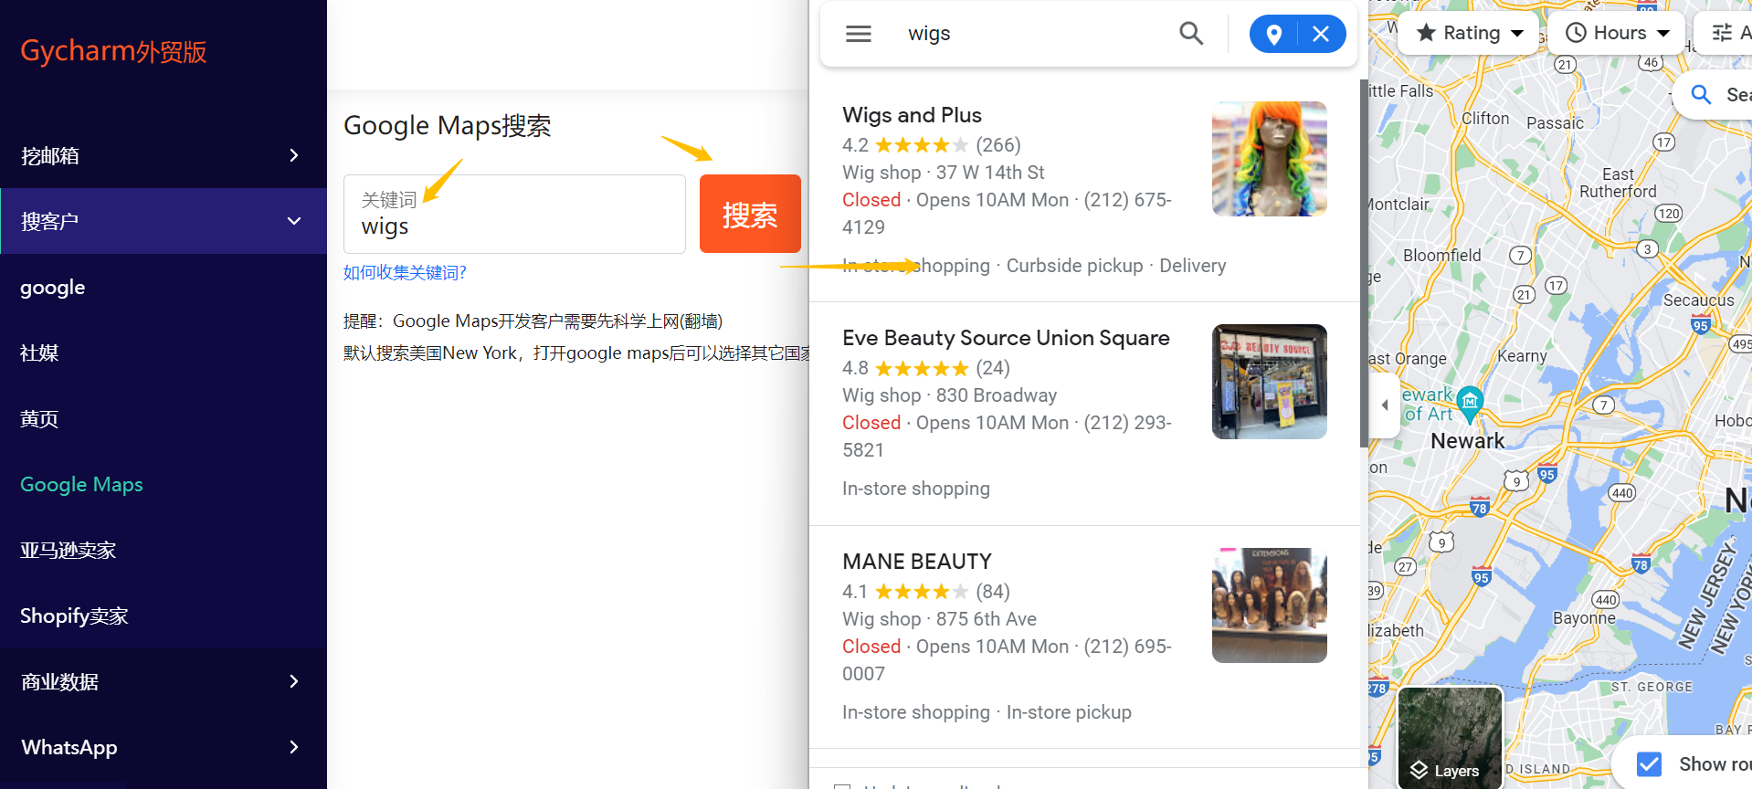Open the all-filters sliders icon
The image size is (1752, 789).
click(1724, 33)
